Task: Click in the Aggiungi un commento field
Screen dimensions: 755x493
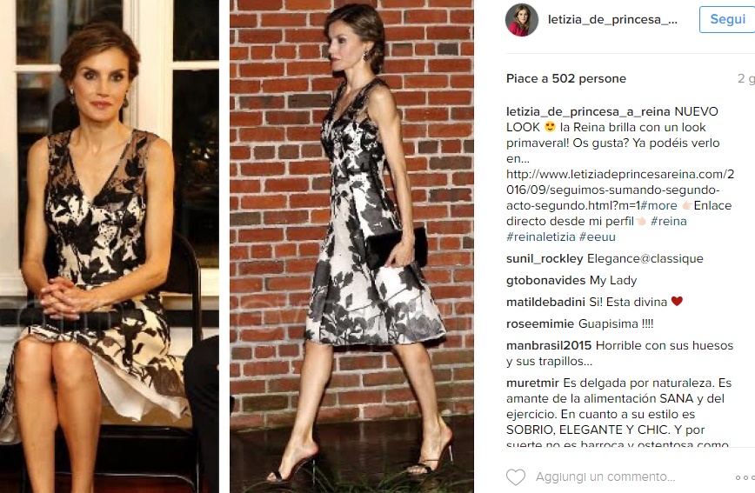Action: click(x=605, y=476)
